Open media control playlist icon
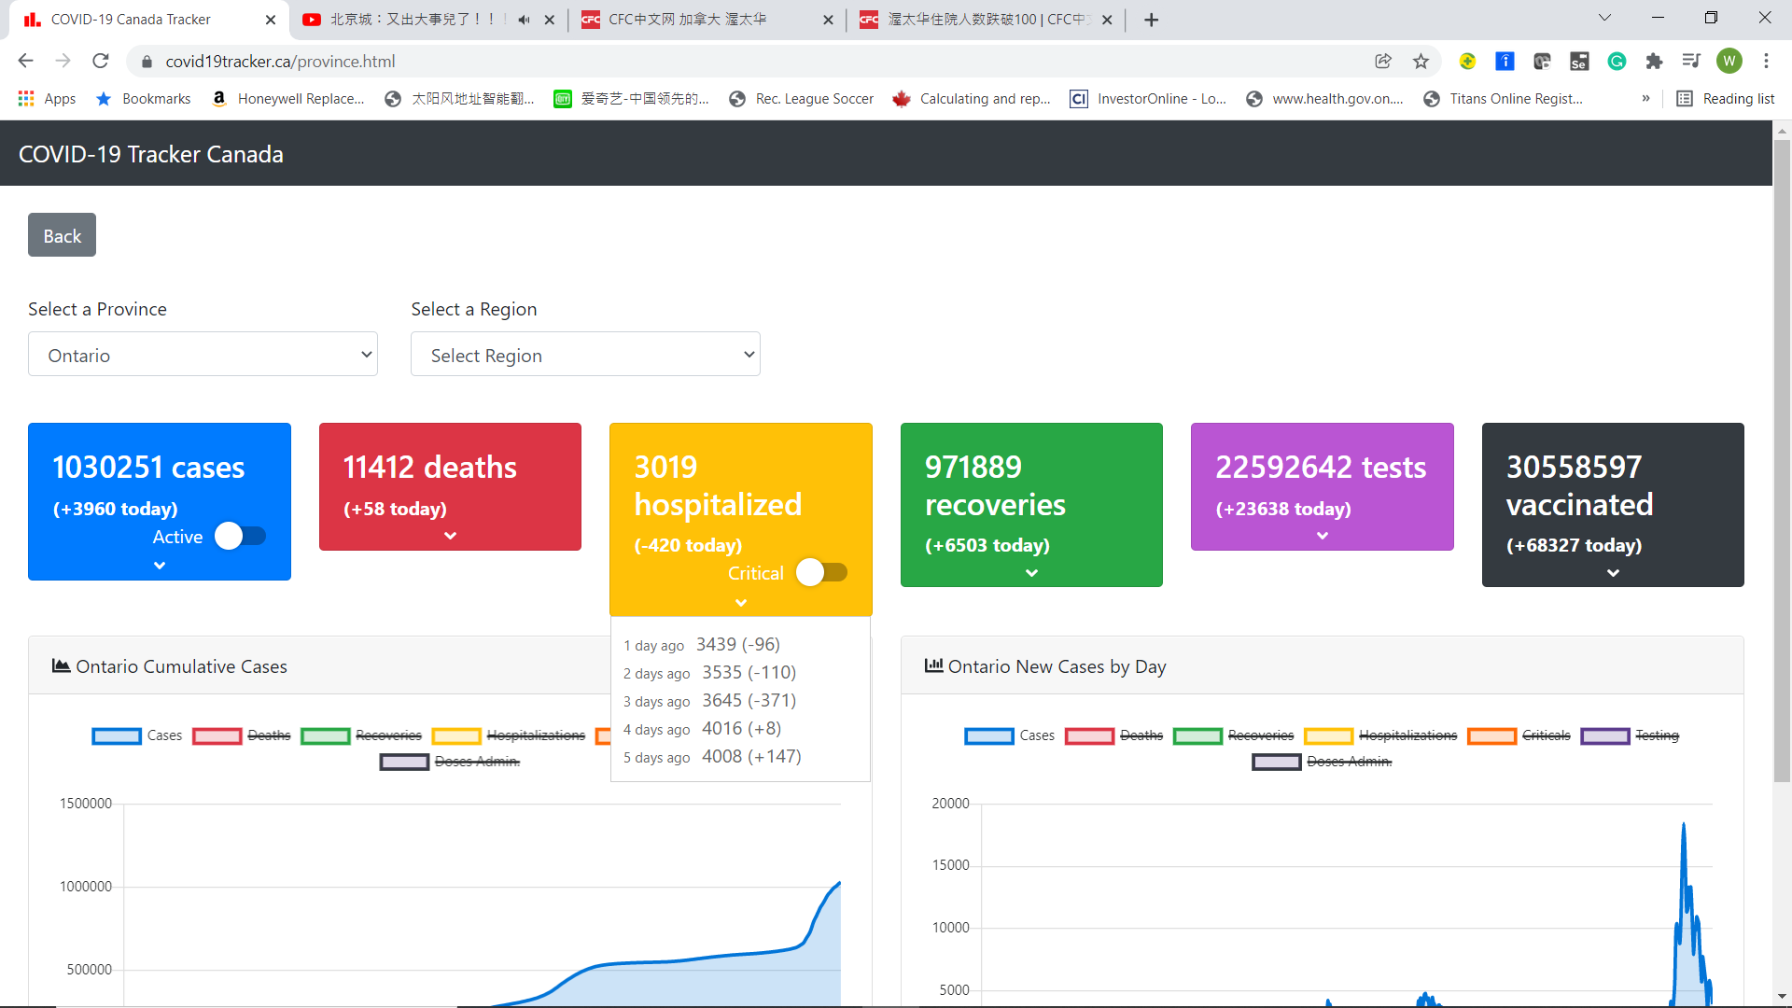 click(1691, 62)
